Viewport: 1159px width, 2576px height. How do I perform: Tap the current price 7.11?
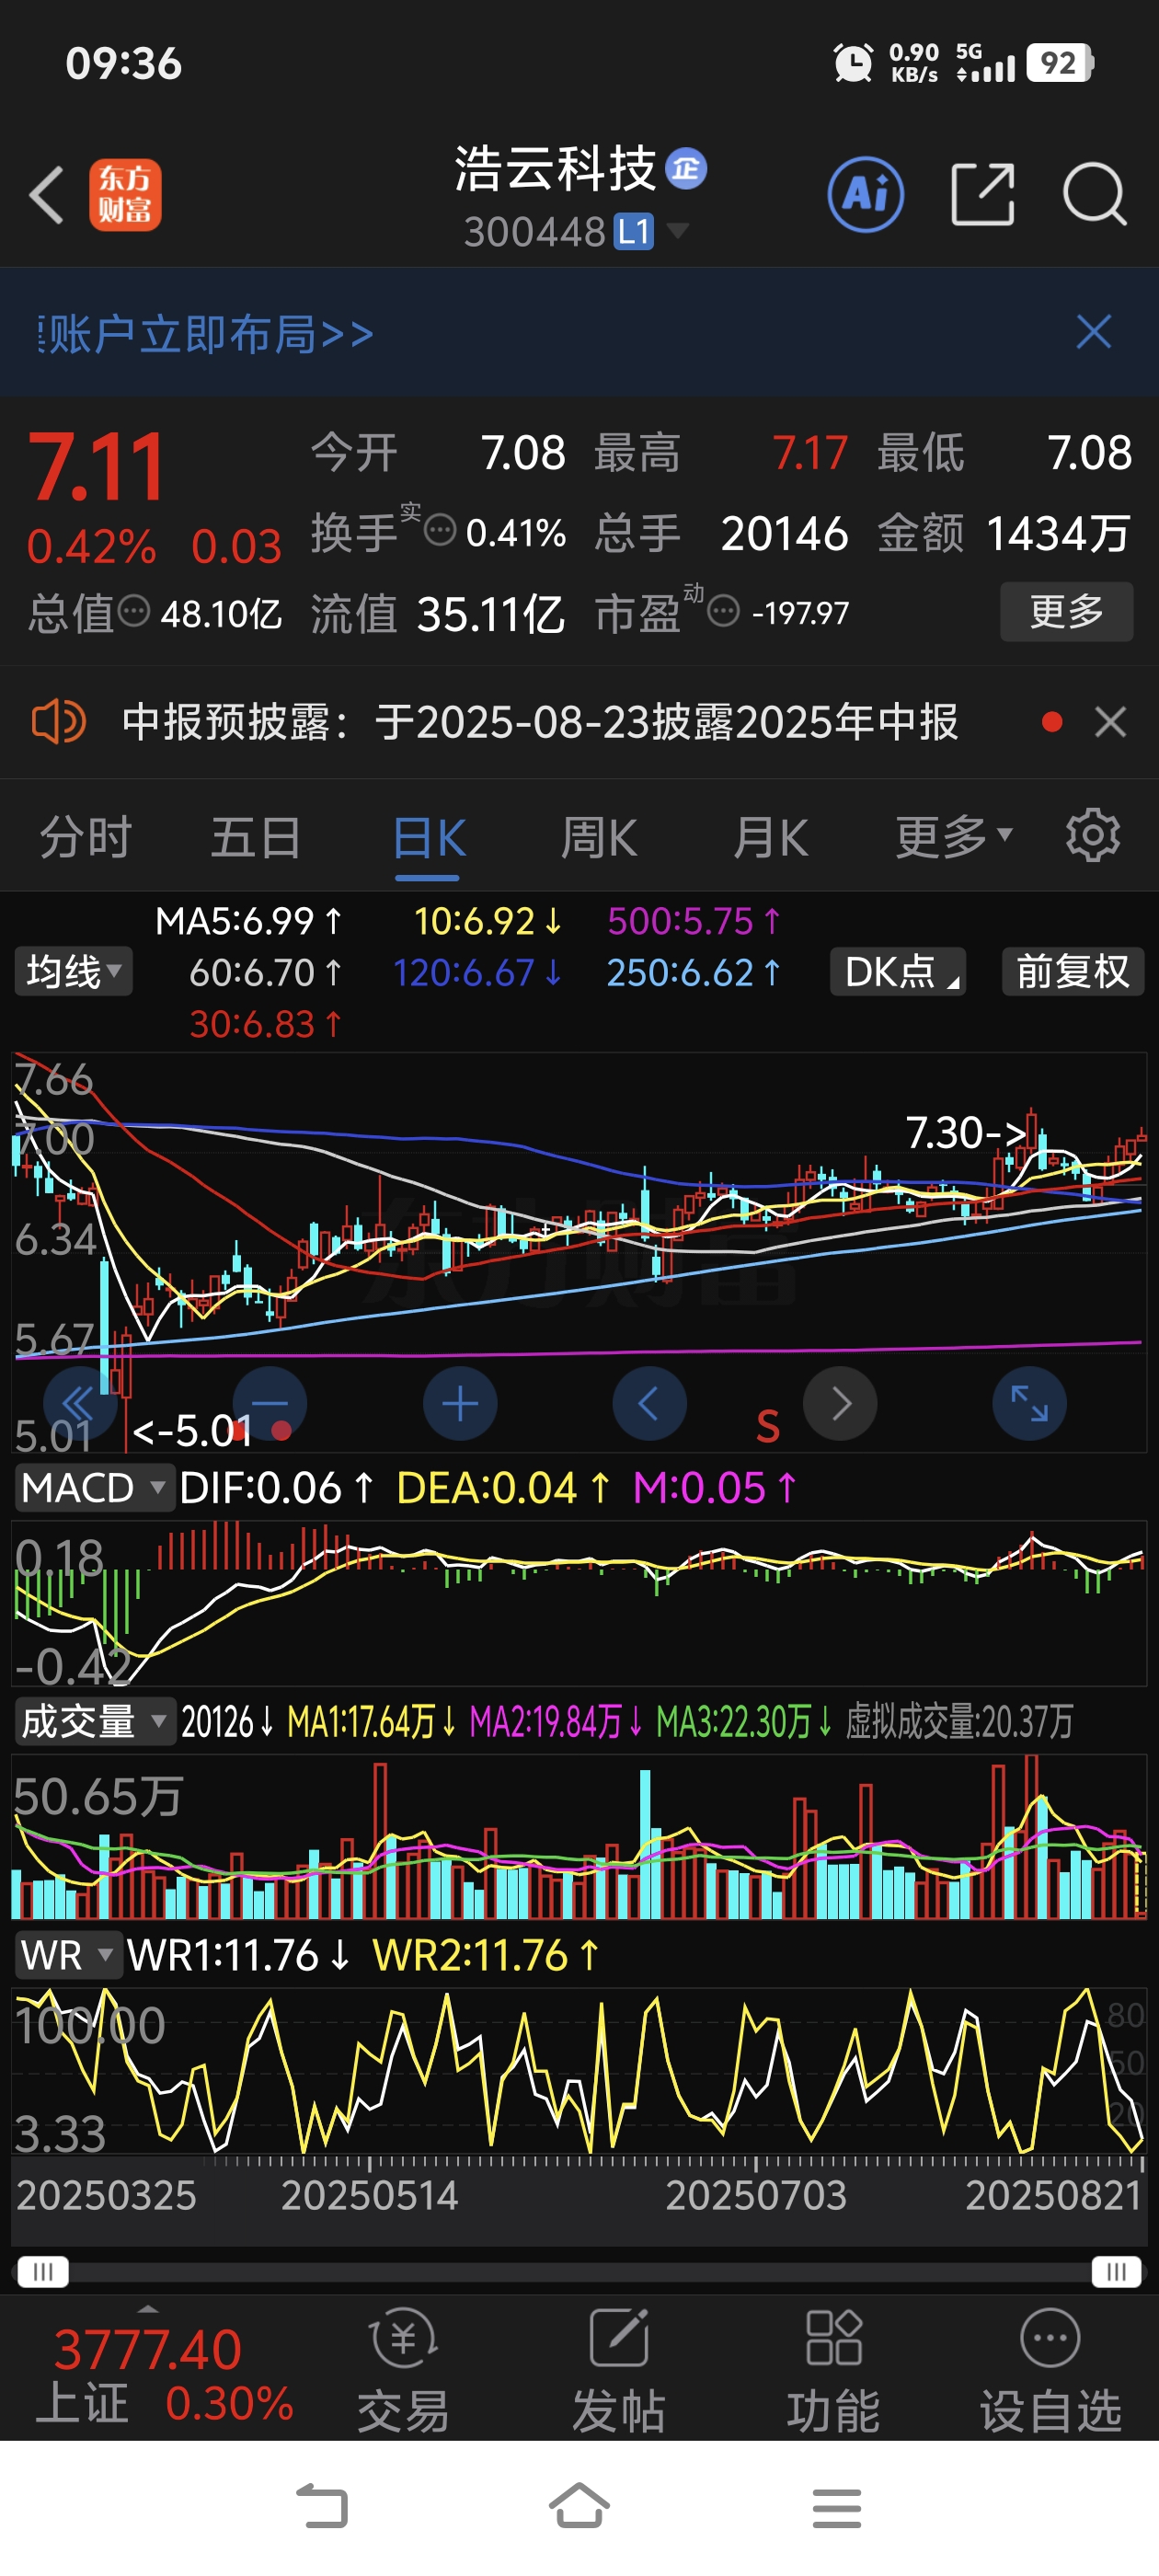tap(96, 466)
